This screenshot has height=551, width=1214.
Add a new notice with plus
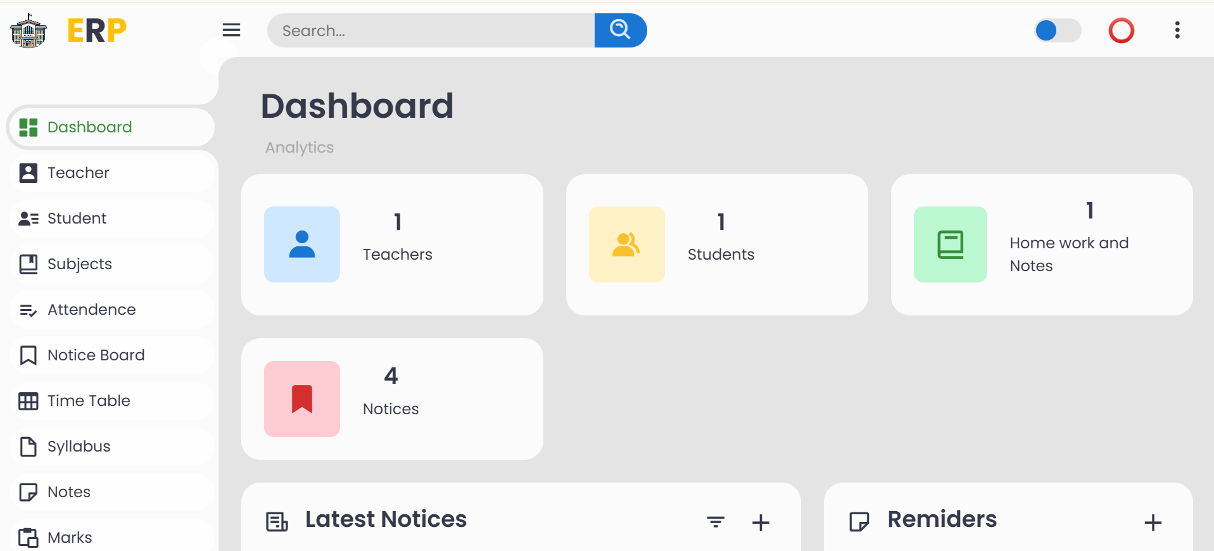[760, 522]
